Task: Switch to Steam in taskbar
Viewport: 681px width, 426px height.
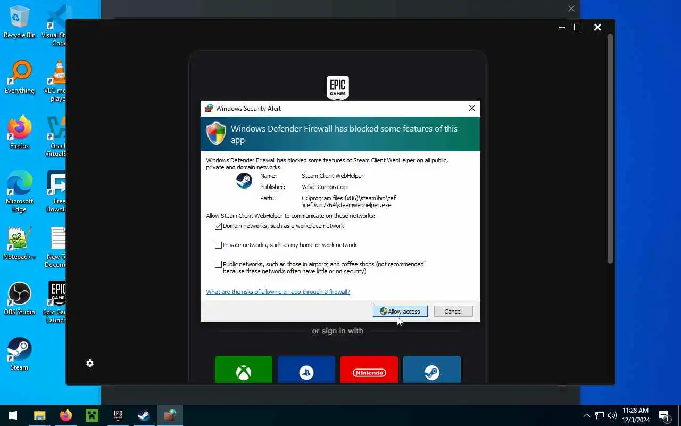Action: (144, 415)
